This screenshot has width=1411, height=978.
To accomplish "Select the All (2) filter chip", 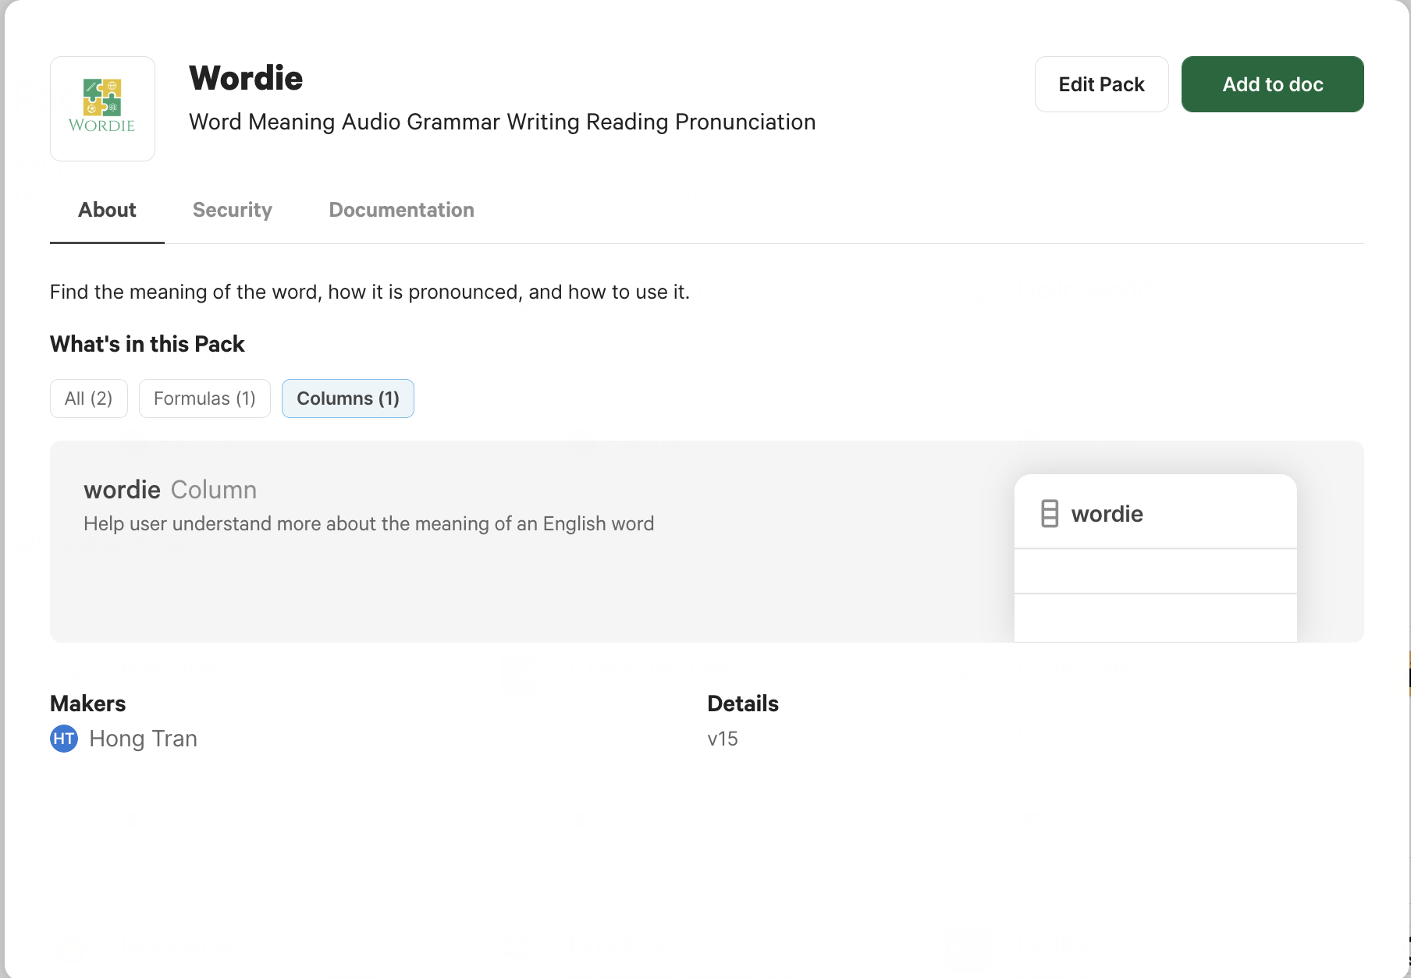I will tap(88, 398).
